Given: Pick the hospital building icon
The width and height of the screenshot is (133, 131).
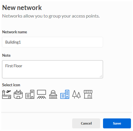Looking at the screenshot, I should pos(30,94).
